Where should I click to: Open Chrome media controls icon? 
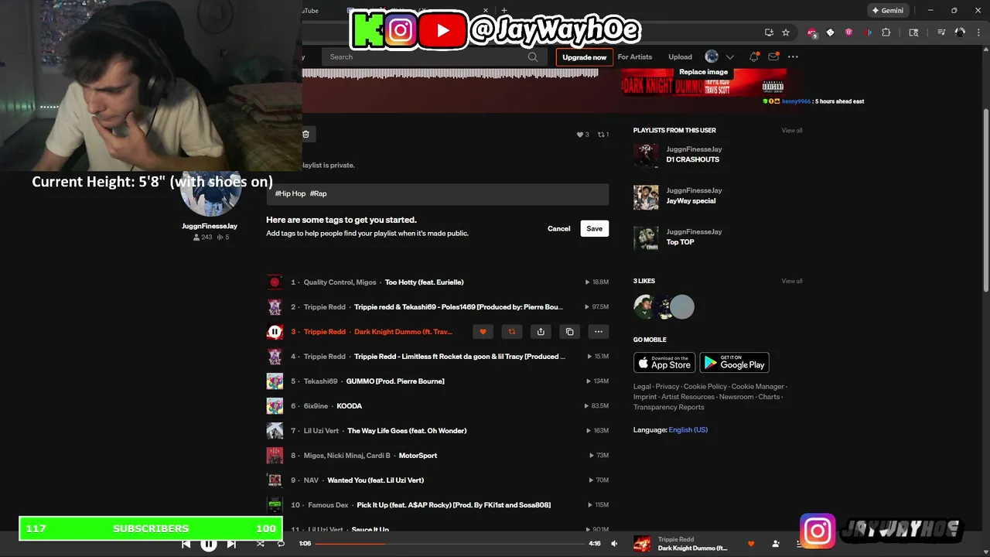(941, 32)
